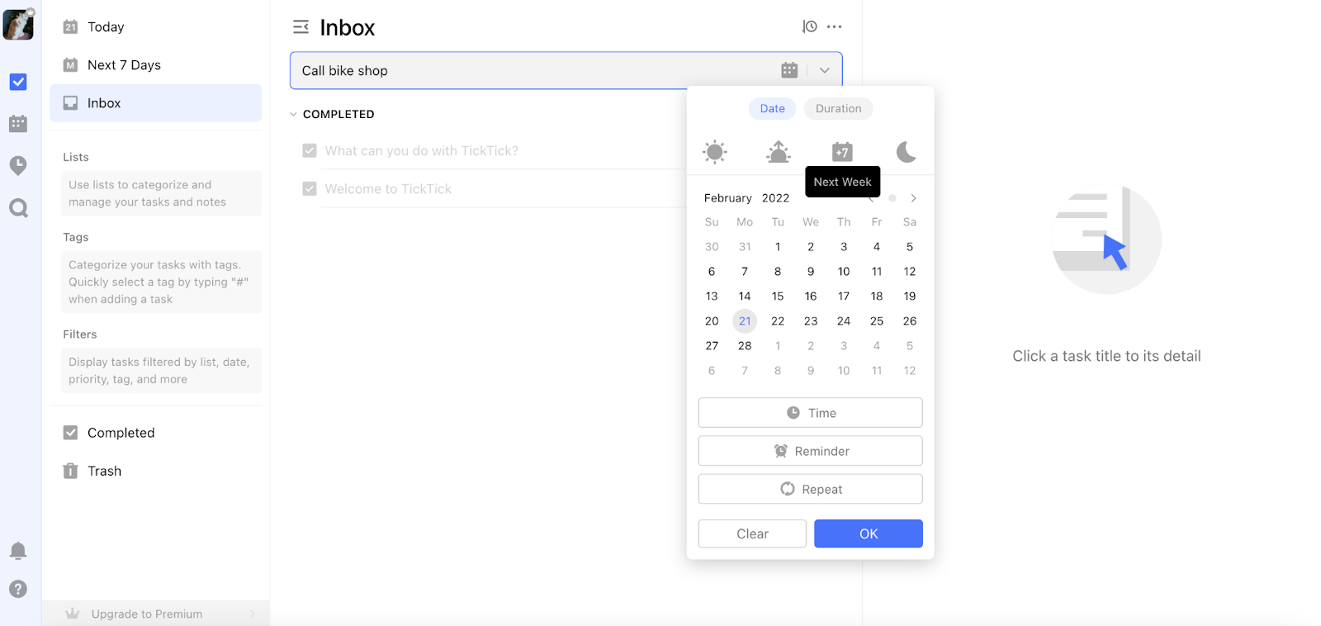Open the Trash in the sidebar
Screen dimensions: 1321x626
[x=155, y=471]
